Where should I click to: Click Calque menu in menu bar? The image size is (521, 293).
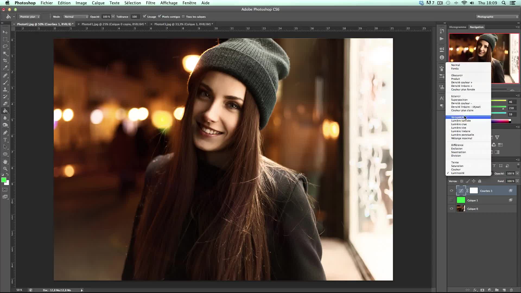98,3
